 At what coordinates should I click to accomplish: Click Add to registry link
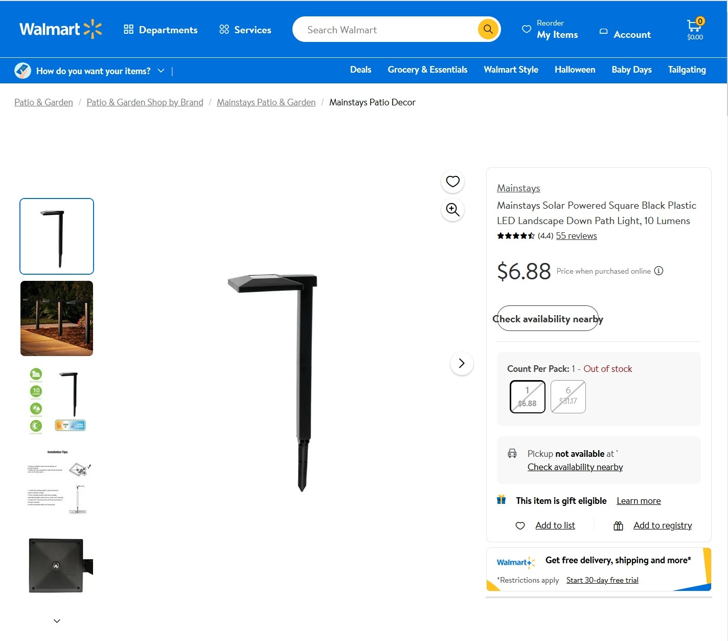[x=663, y=525]
